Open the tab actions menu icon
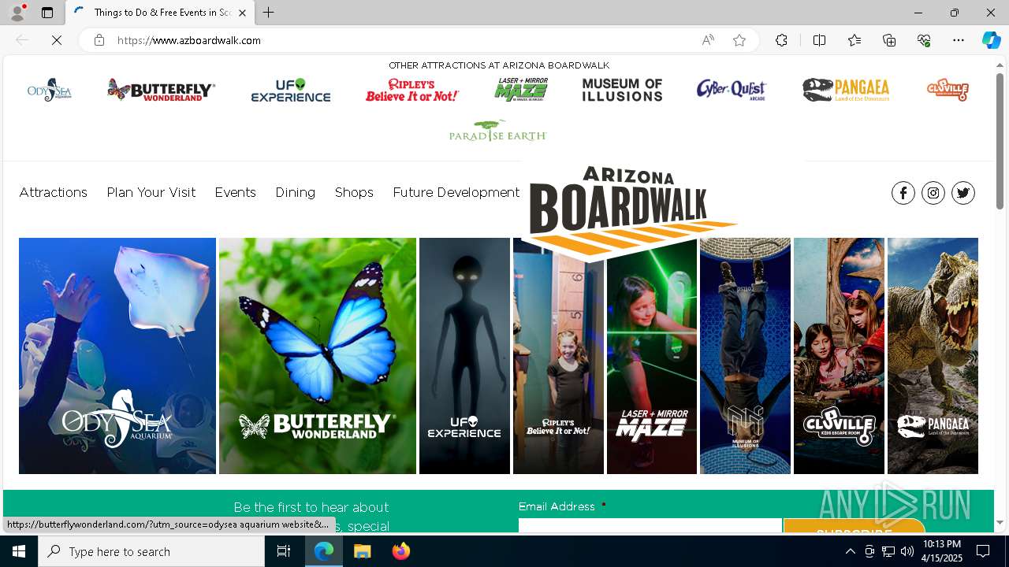 47,13
